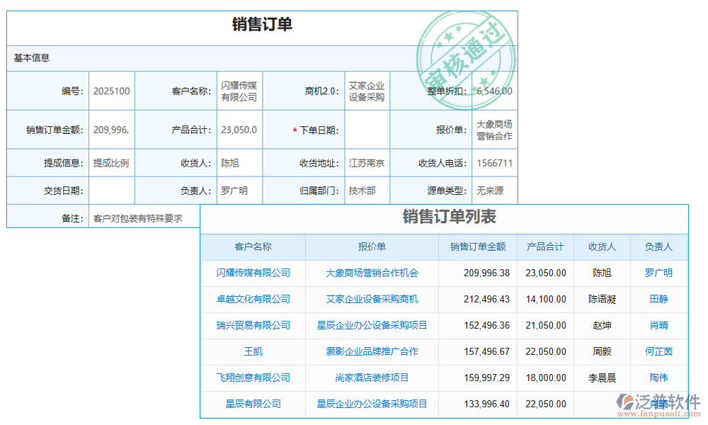Click the empty 交货日期 date field
The width and height of the screenshot is (708, 425).
pyautogui.click(x=111, y=189)
